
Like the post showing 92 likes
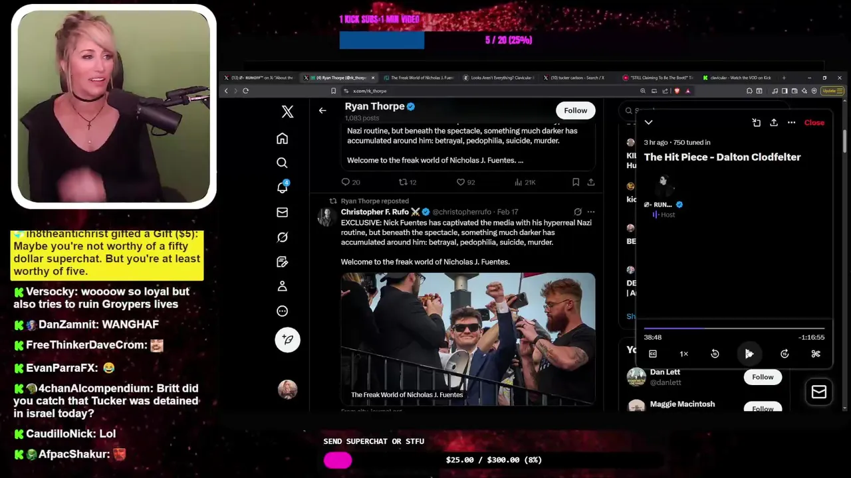point(465,182)
